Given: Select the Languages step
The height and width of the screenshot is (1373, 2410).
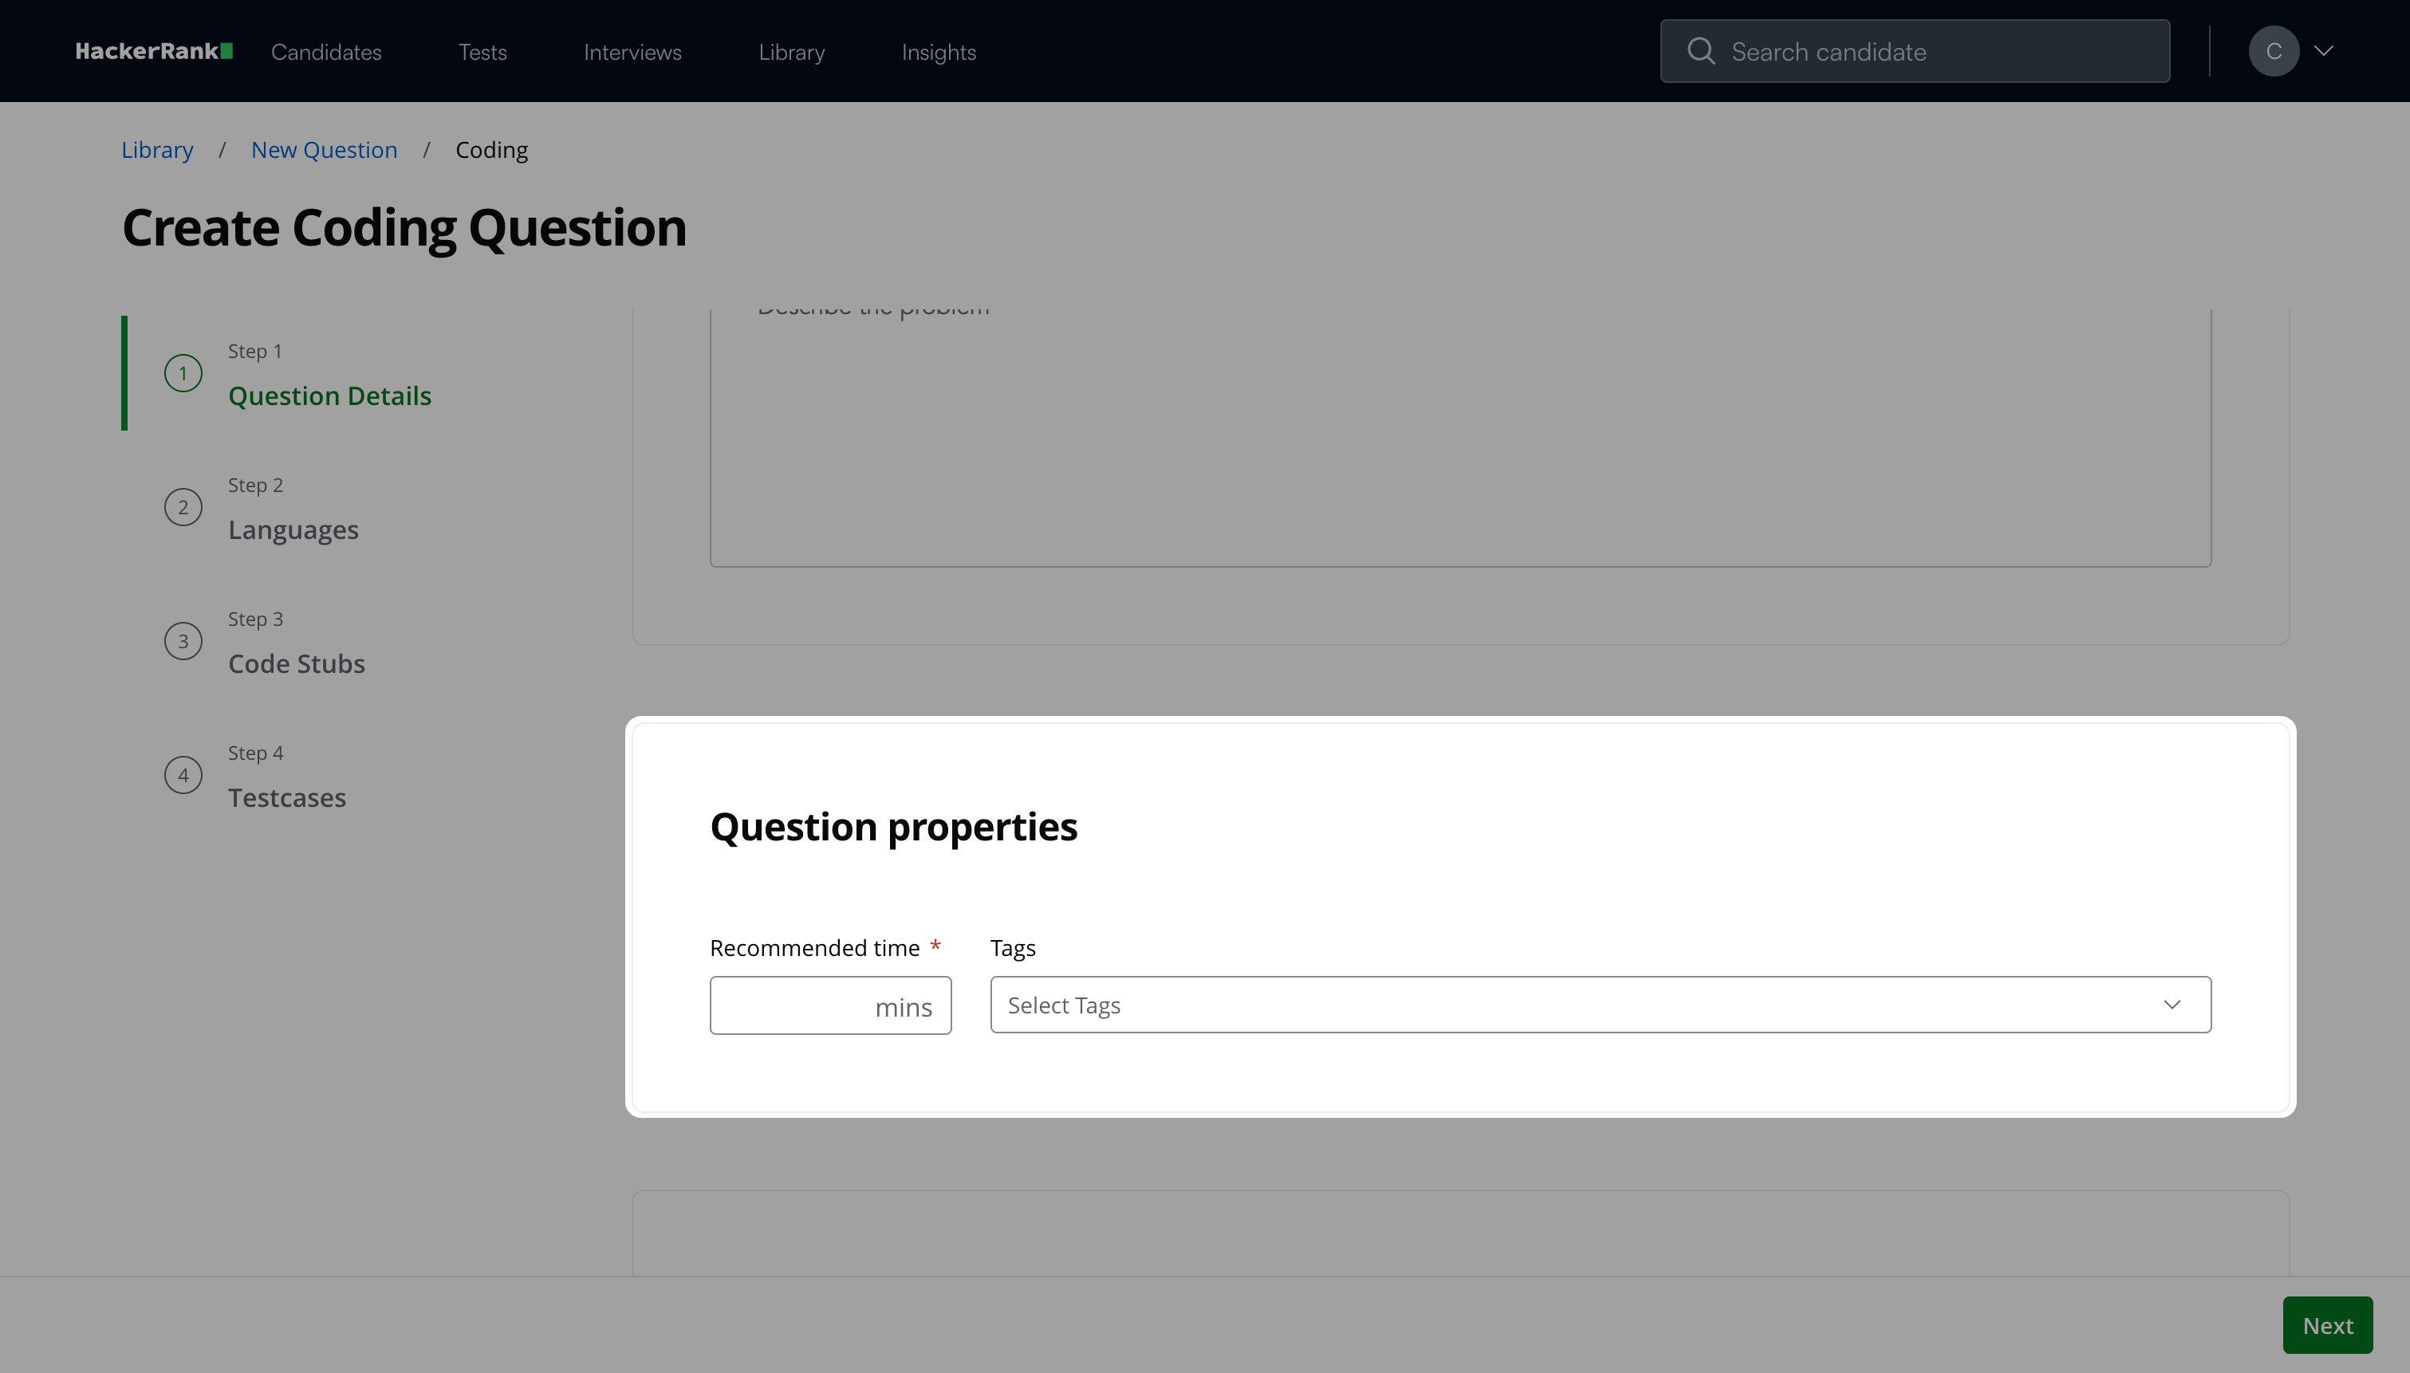Looking at the screenshot, I should 293,530.
